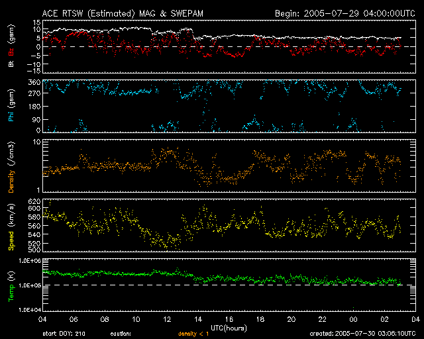Click the start DOY: 210 text
Viewport: 424px width, 339px height.
tap(63, 334)
